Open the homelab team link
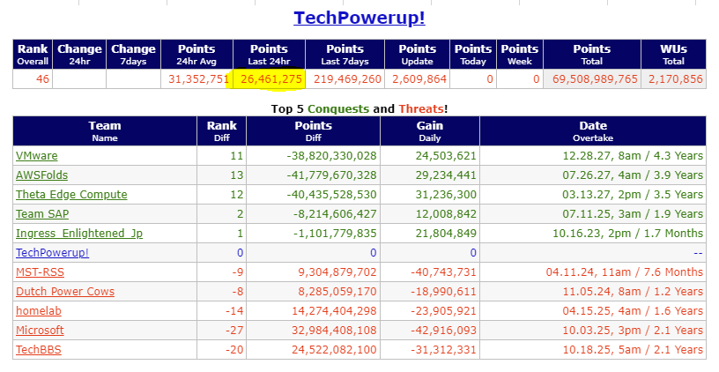 (x=39, y=311)
